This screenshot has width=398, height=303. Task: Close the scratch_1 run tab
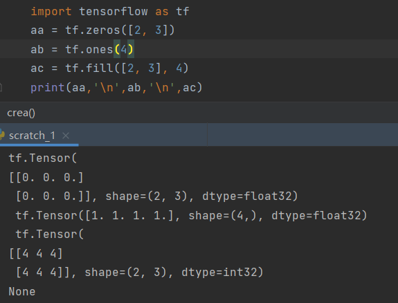pyautogui.click(x=66, y=136)
